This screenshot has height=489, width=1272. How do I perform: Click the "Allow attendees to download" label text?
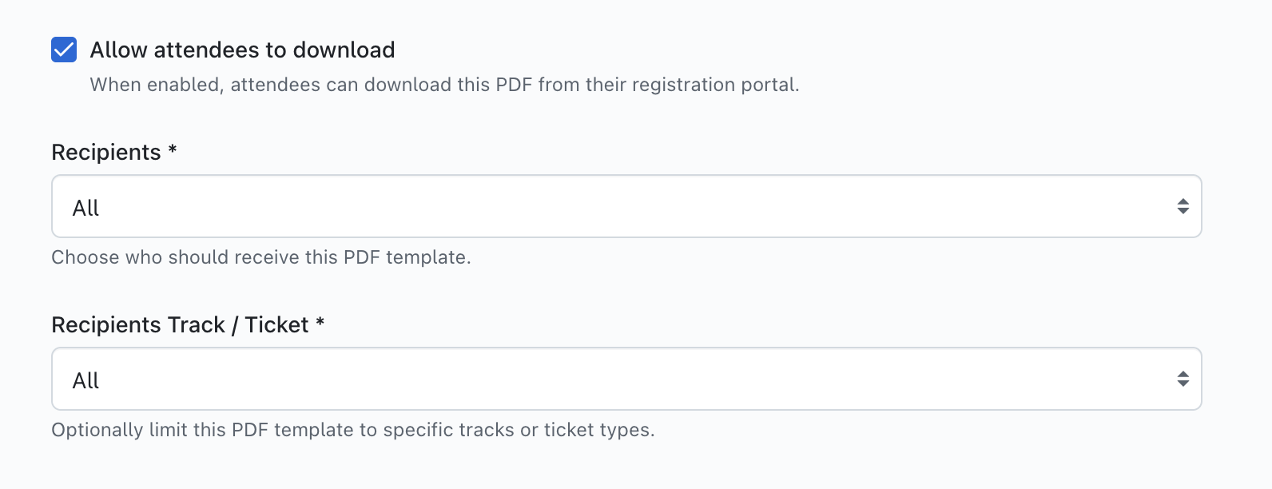(242, 50)
